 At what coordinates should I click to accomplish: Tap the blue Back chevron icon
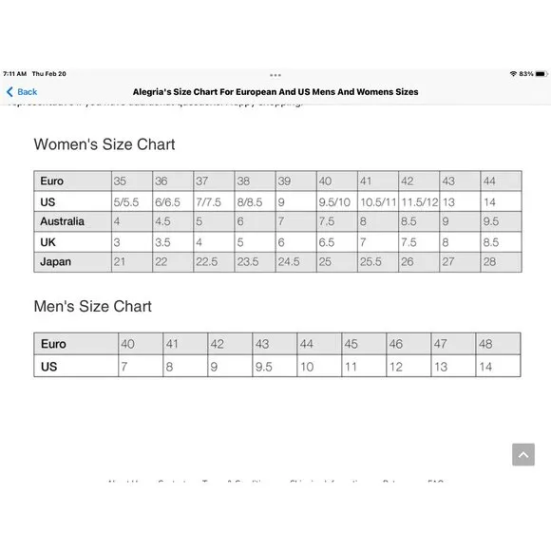tap(9, 92)
